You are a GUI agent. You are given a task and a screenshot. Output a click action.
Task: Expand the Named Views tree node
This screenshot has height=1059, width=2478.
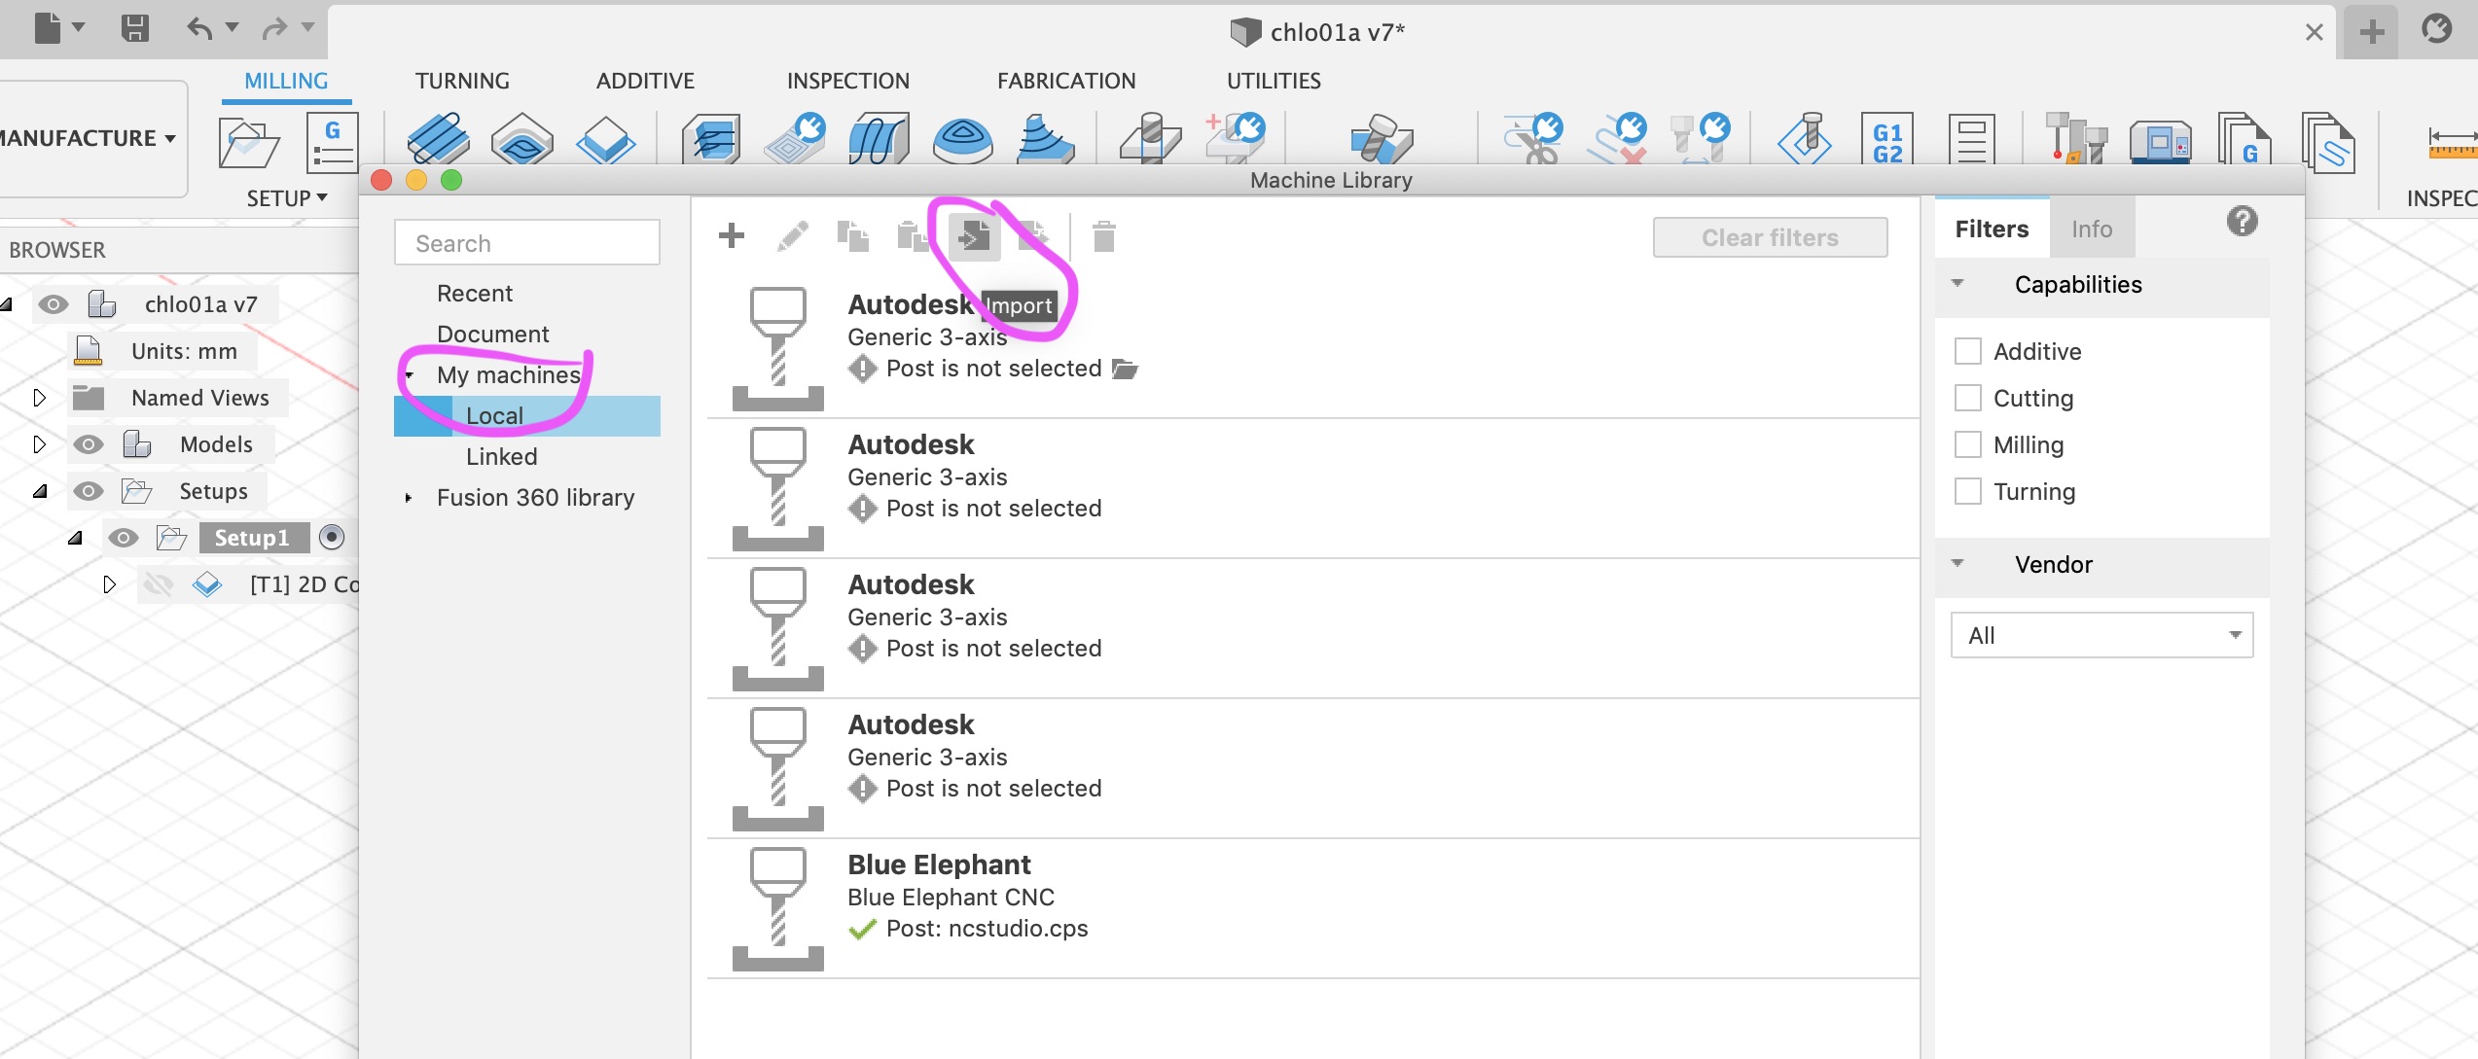39,398
